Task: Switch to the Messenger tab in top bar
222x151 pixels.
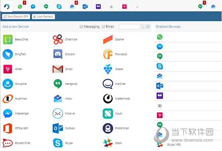Action: 33,7
